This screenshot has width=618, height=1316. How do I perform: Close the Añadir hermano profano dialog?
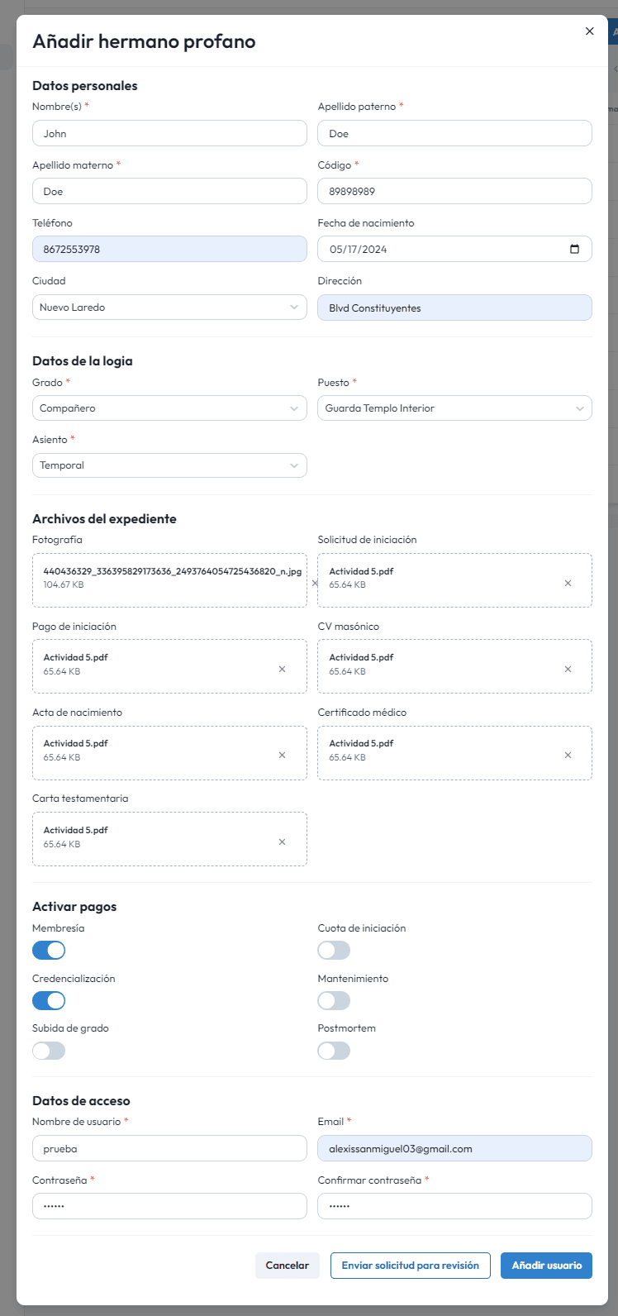click(589, 31)
